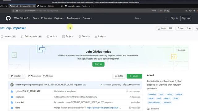This screenshot has width=198, height=111.
Task: Click the green Sign up banner button
Action: pyautogui.click(x=98, y=64)
